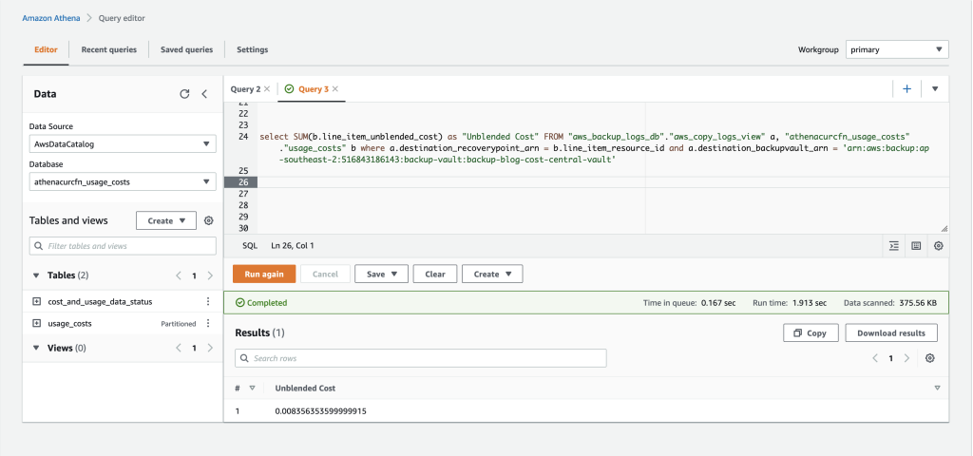
Task: Go to previous results page
Action: (875, 358)
